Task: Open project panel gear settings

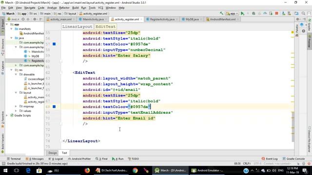Action: [x=35, y=19]
